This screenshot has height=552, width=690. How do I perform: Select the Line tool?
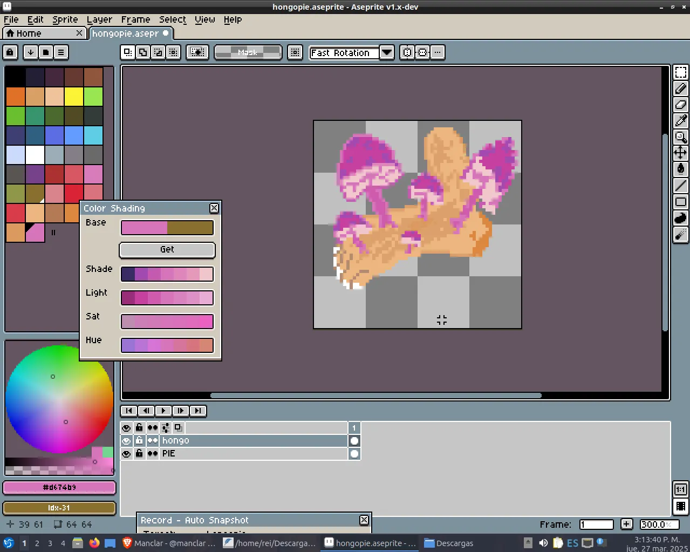tap(681, 186)
